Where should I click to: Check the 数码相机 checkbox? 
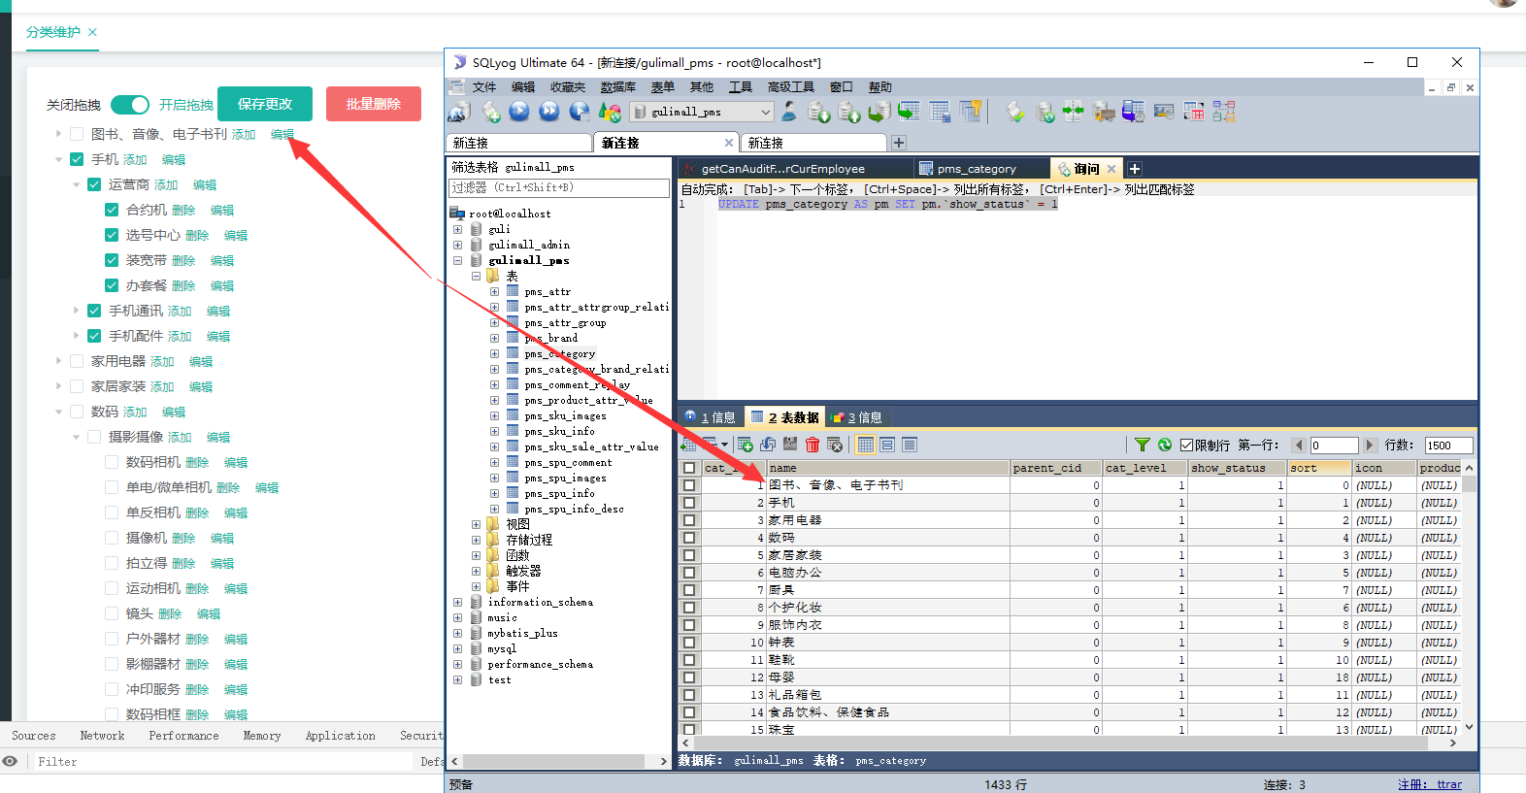pos(112,462)
